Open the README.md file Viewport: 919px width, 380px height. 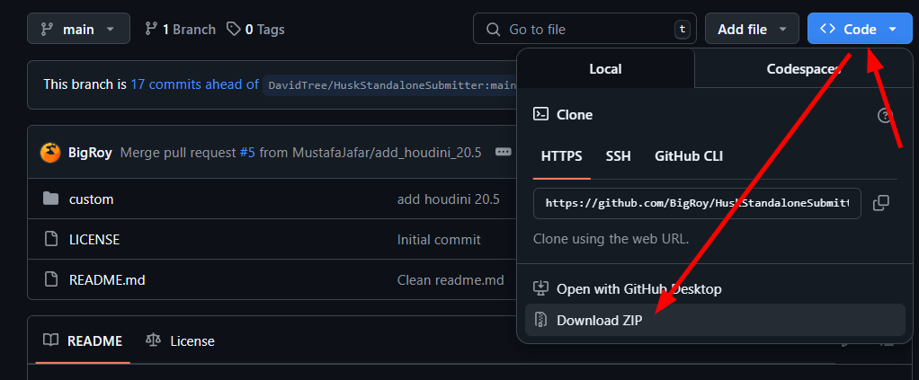pos(107,280)
